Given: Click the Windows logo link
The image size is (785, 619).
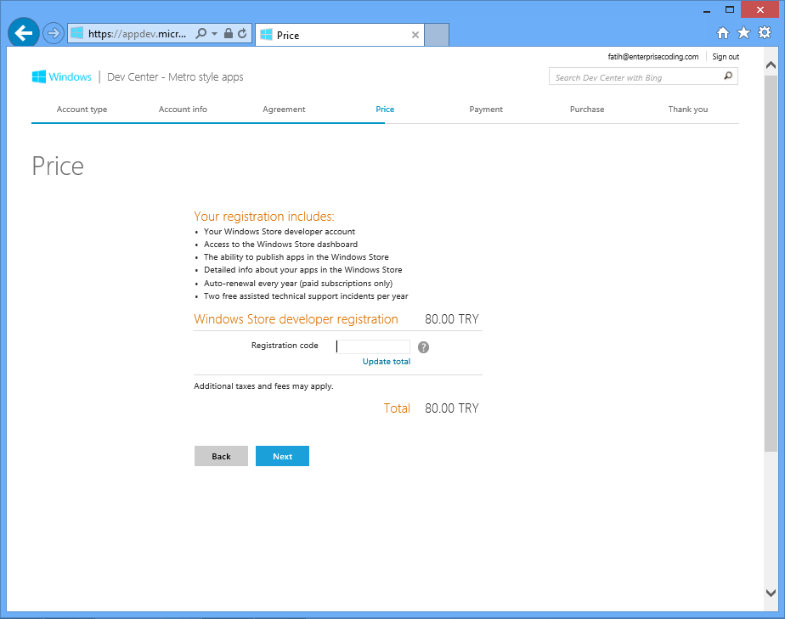Looking at the screenshot, I should pos(61,77).
